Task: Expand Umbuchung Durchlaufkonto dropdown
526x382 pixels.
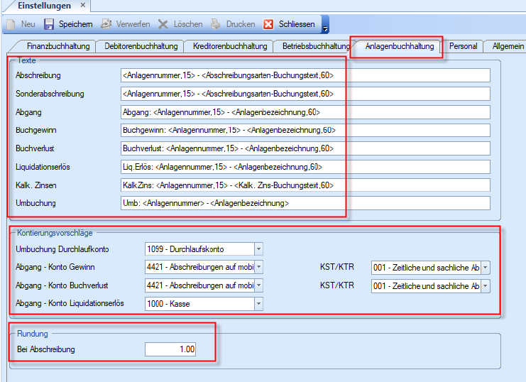Action: click(x=258, y=249)
